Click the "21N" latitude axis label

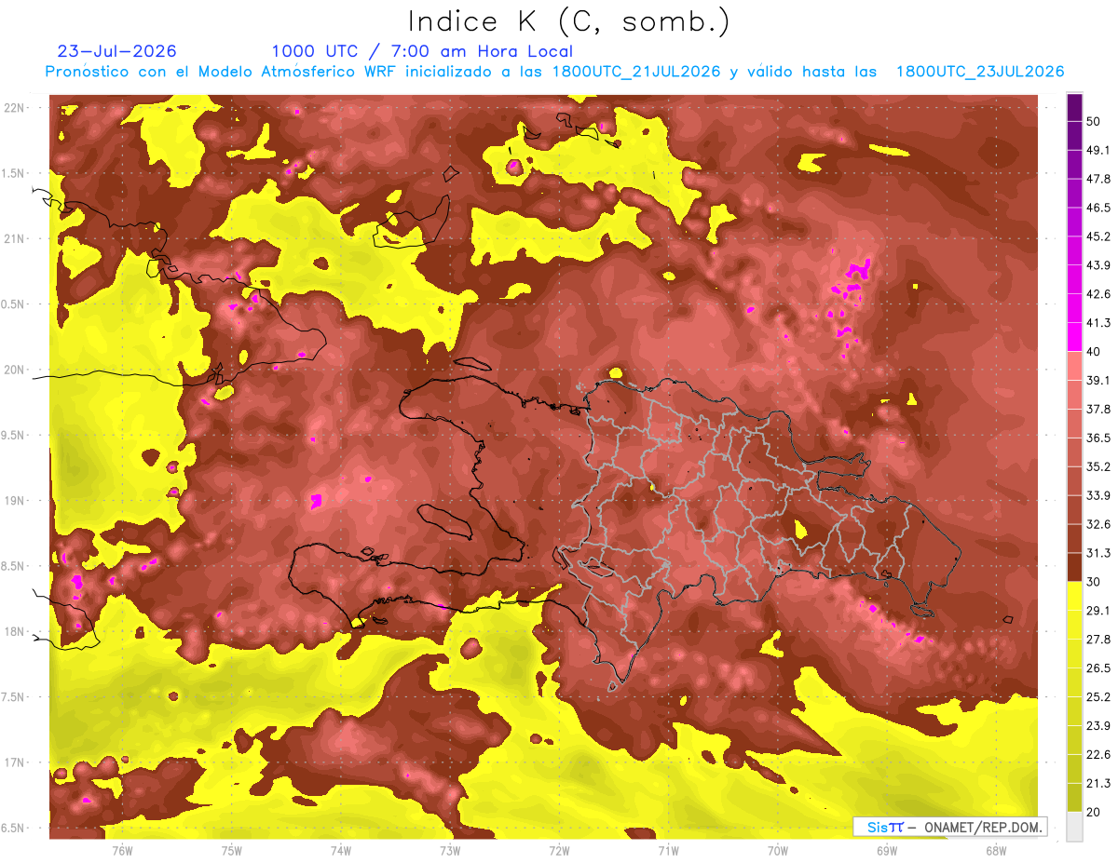tap(14, 238)
